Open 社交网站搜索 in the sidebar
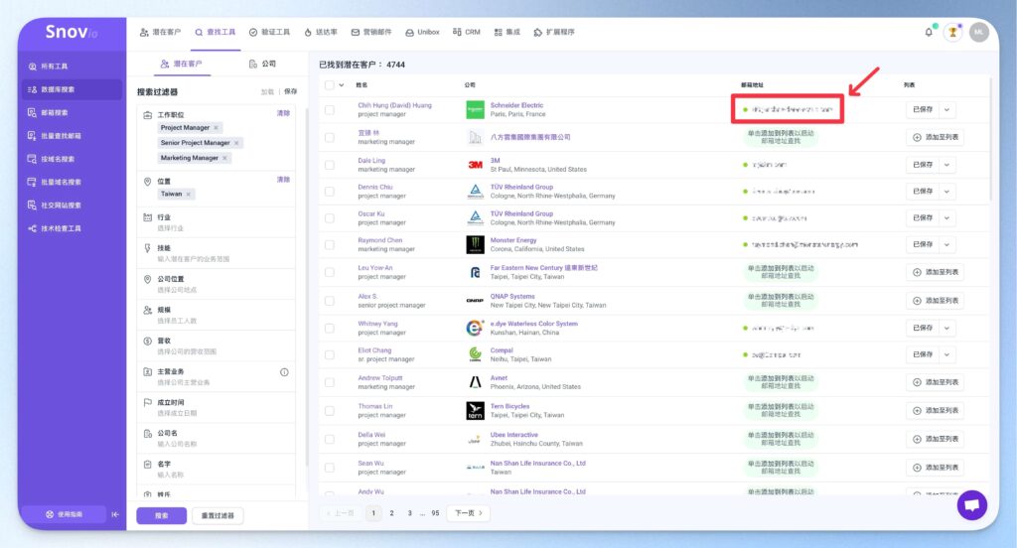 click(x=72, y=205)
